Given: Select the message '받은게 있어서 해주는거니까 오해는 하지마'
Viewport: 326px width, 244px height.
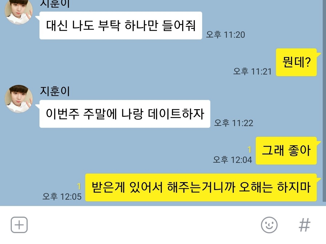Looking at the screenshot, I should pos(201,187).
